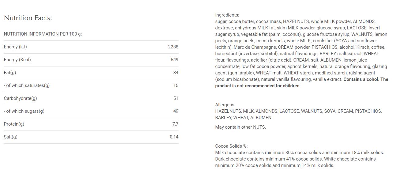
Task: Click the of which sugars(g) label
Action: coord(24,111)
